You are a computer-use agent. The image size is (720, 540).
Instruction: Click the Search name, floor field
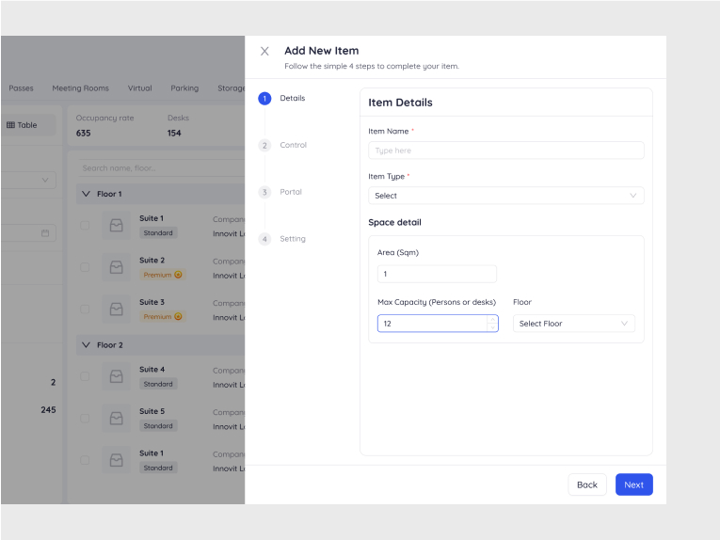click(x=161, y=168)
